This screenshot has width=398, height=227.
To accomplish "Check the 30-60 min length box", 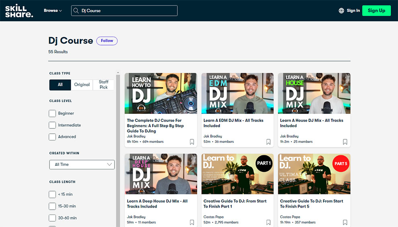I will 52,218.
